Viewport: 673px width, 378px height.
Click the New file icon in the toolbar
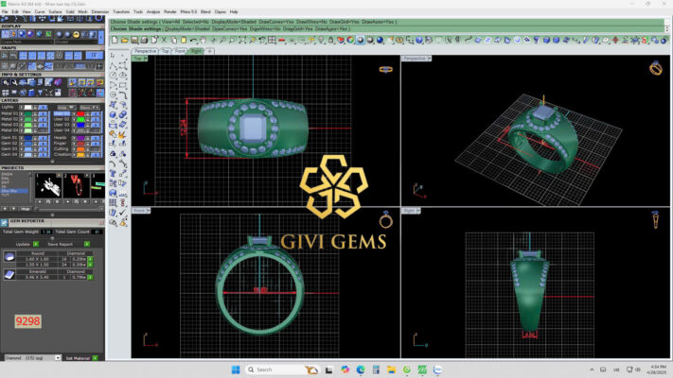click(115, 40)
